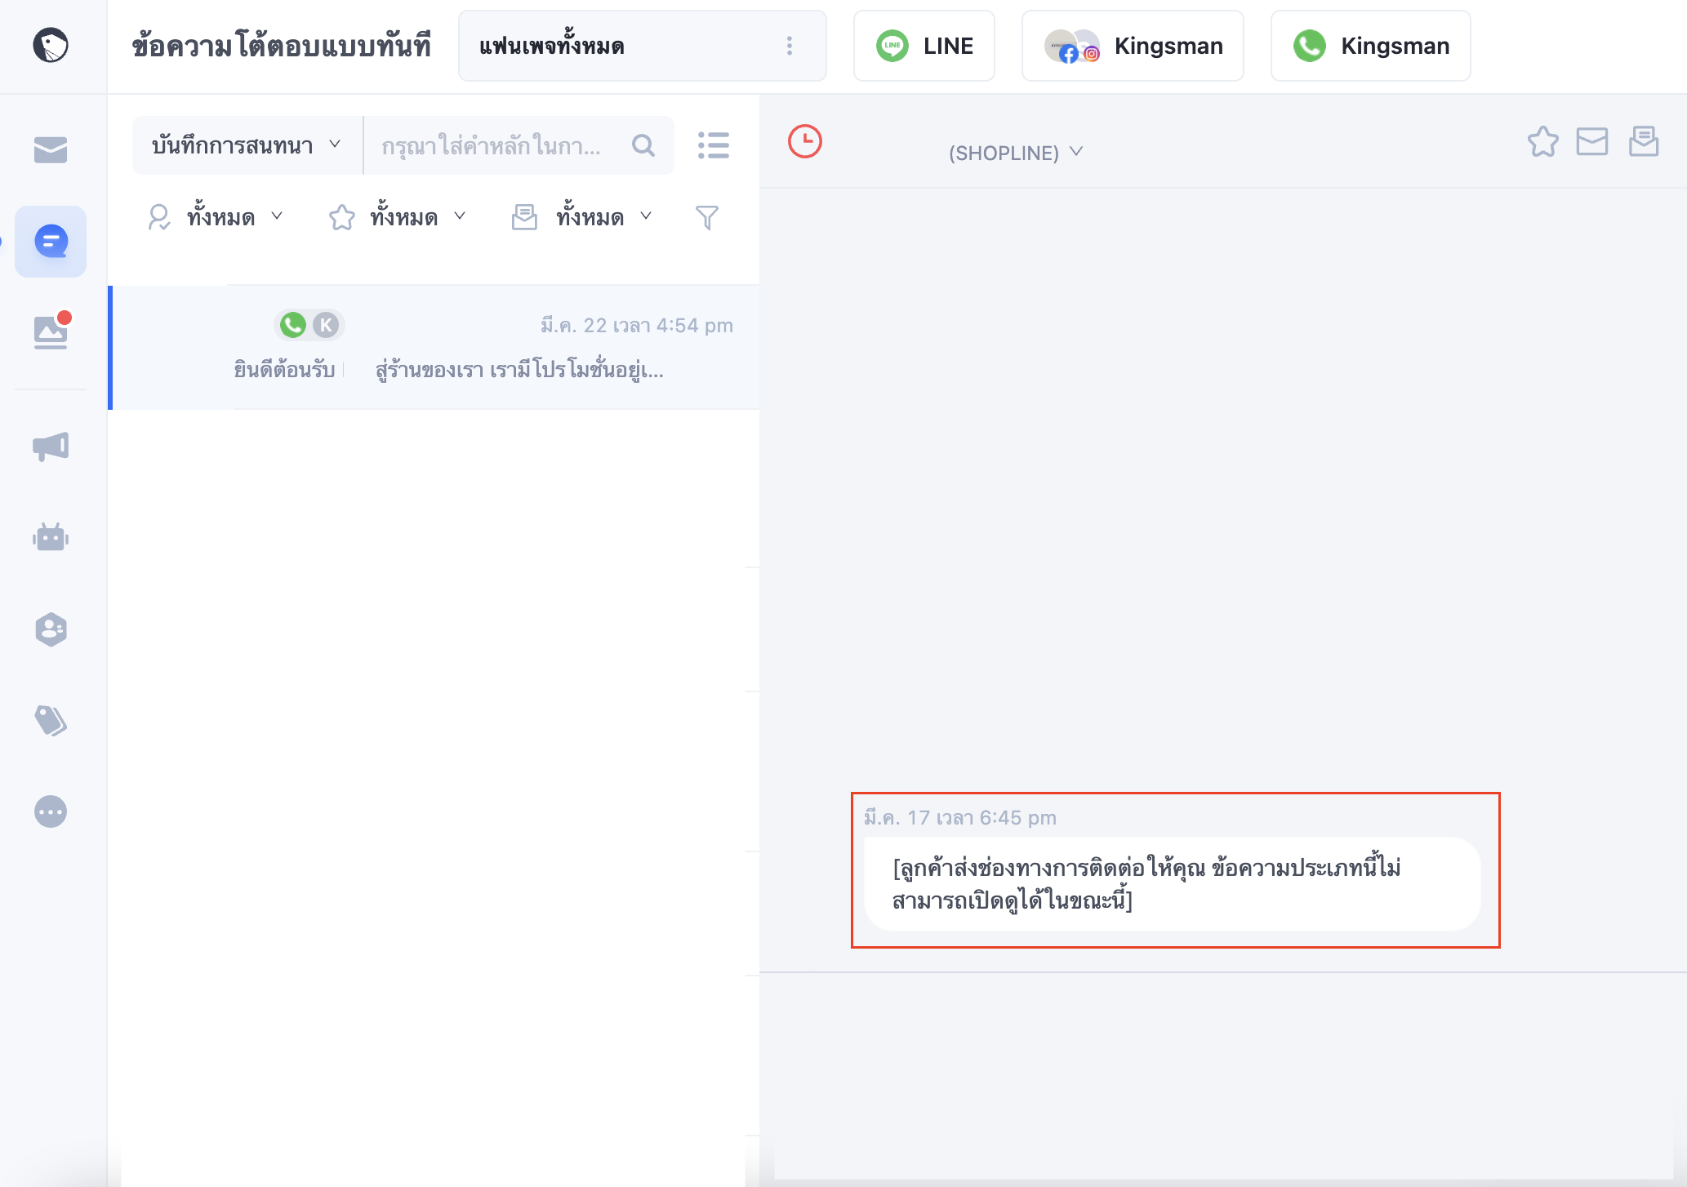Select the Kingsman Facebook Instagram channel tab
Image resolution: width=1687 pixels, height=1187 pixels.
[x=1133, y=46]
